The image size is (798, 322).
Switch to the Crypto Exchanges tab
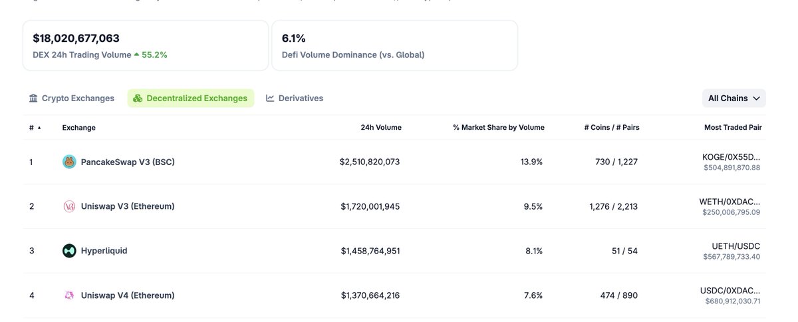click(x=72, y=98)
